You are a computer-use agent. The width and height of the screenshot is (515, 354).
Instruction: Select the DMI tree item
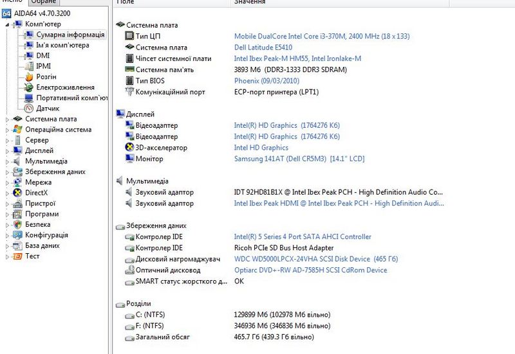click(43, 56)
